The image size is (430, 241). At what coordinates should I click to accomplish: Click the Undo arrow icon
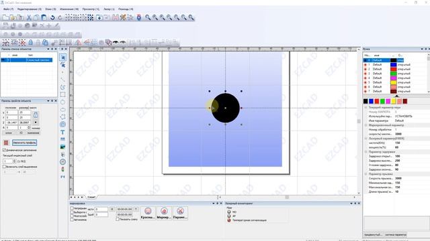tap(52, 18)
